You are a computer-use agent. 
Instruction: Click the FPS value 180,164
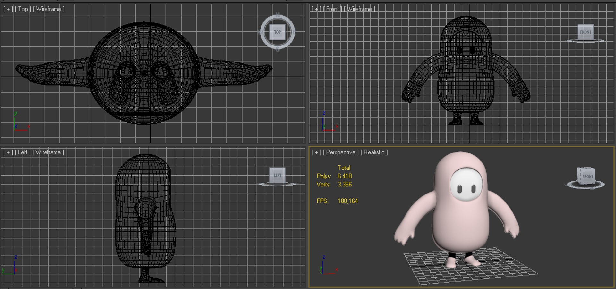tap(348, 201)
